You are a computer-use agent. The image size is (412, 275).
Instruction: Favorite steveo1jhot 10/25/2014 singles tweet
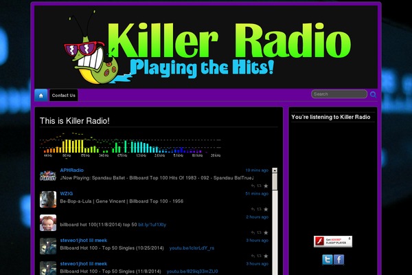(266, 256)
